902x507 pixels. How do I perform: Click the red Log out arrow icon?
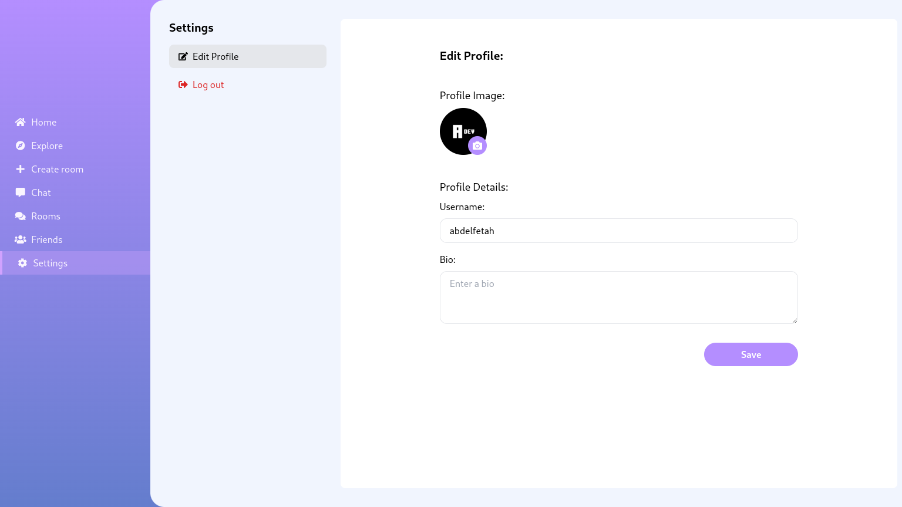tap(183, 84)
